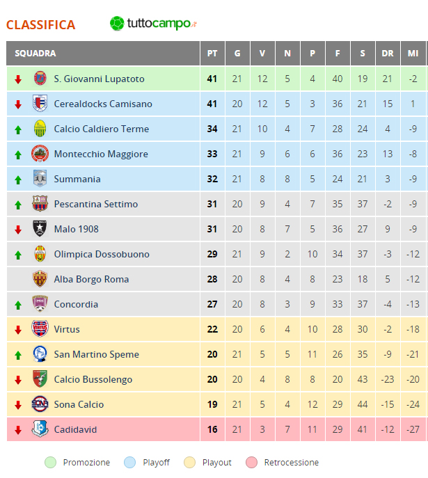
Task: Click the pink Retrocessione legend circle
Action: pyautogui.click(x=251, y=463)
